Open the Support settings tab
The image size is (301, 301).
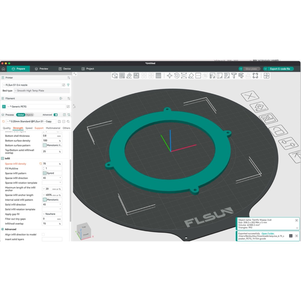click(x=39, y=128)
